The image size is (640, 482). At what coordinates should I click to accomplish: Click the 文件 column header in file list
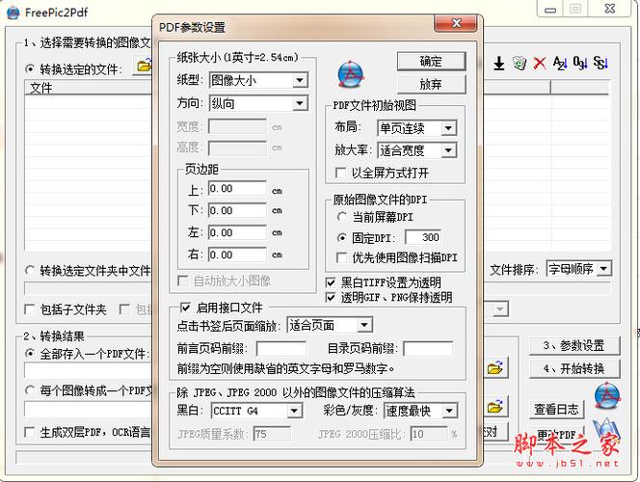[88, 88]
